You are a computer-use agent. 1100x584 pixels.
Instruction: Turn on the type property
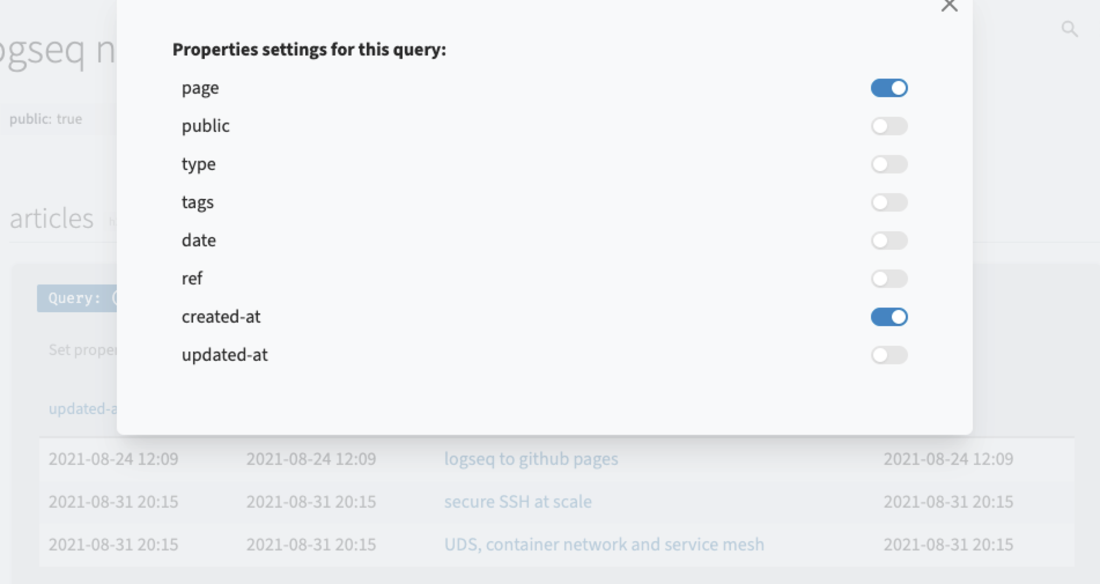tap(889, 164)
